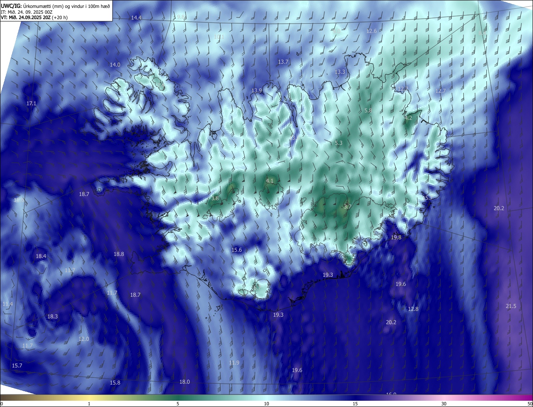Click the 18.3 value on the map

click(x=52, y=316)
